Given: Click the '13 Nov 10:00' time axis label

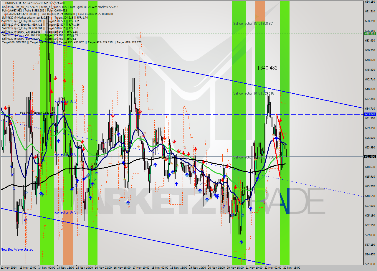Looking at the screenshot, I should coord(28,268).
